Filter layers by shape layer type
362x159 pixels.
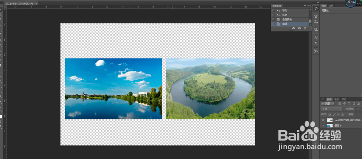[x=354, y=104]
